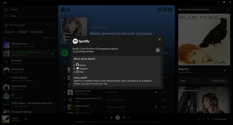The image size is (233, 125).
Task: Click Показать текст lyrics button
Action: pyautogui.click(x=219, y=81)
